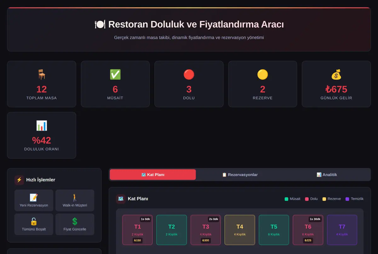Click the pink Dolu legend swatch
This screenshot has width=378, height=254.
[x=307, y=199]
